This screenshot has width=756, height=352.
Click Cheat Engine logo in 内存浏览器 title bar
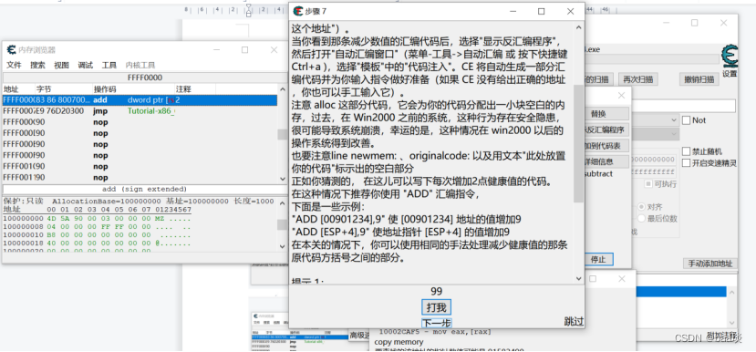[x=11, y=49]
